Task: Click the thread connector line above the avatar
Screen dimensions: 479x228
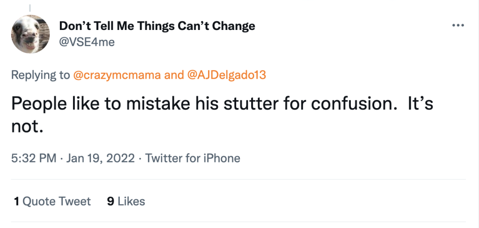Action: tap(30, 7)
